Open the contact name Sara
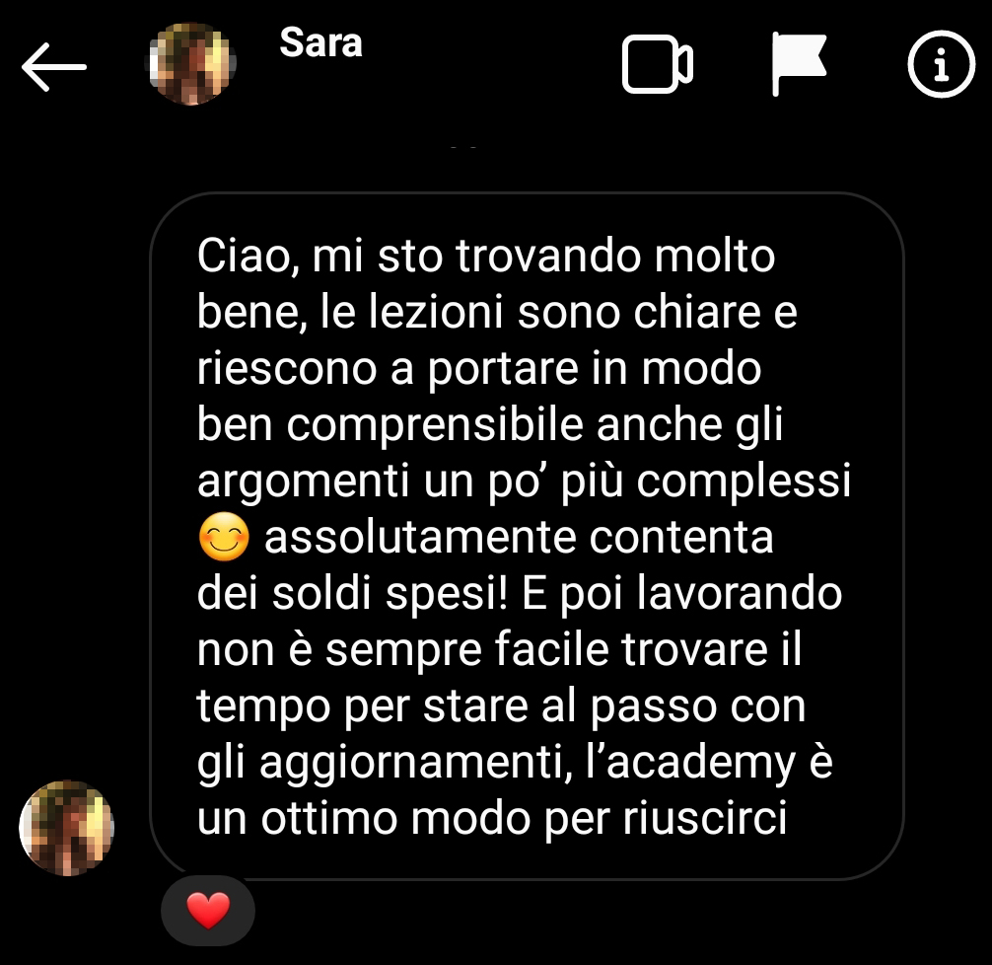992x965 pixels. pos(320,43)
